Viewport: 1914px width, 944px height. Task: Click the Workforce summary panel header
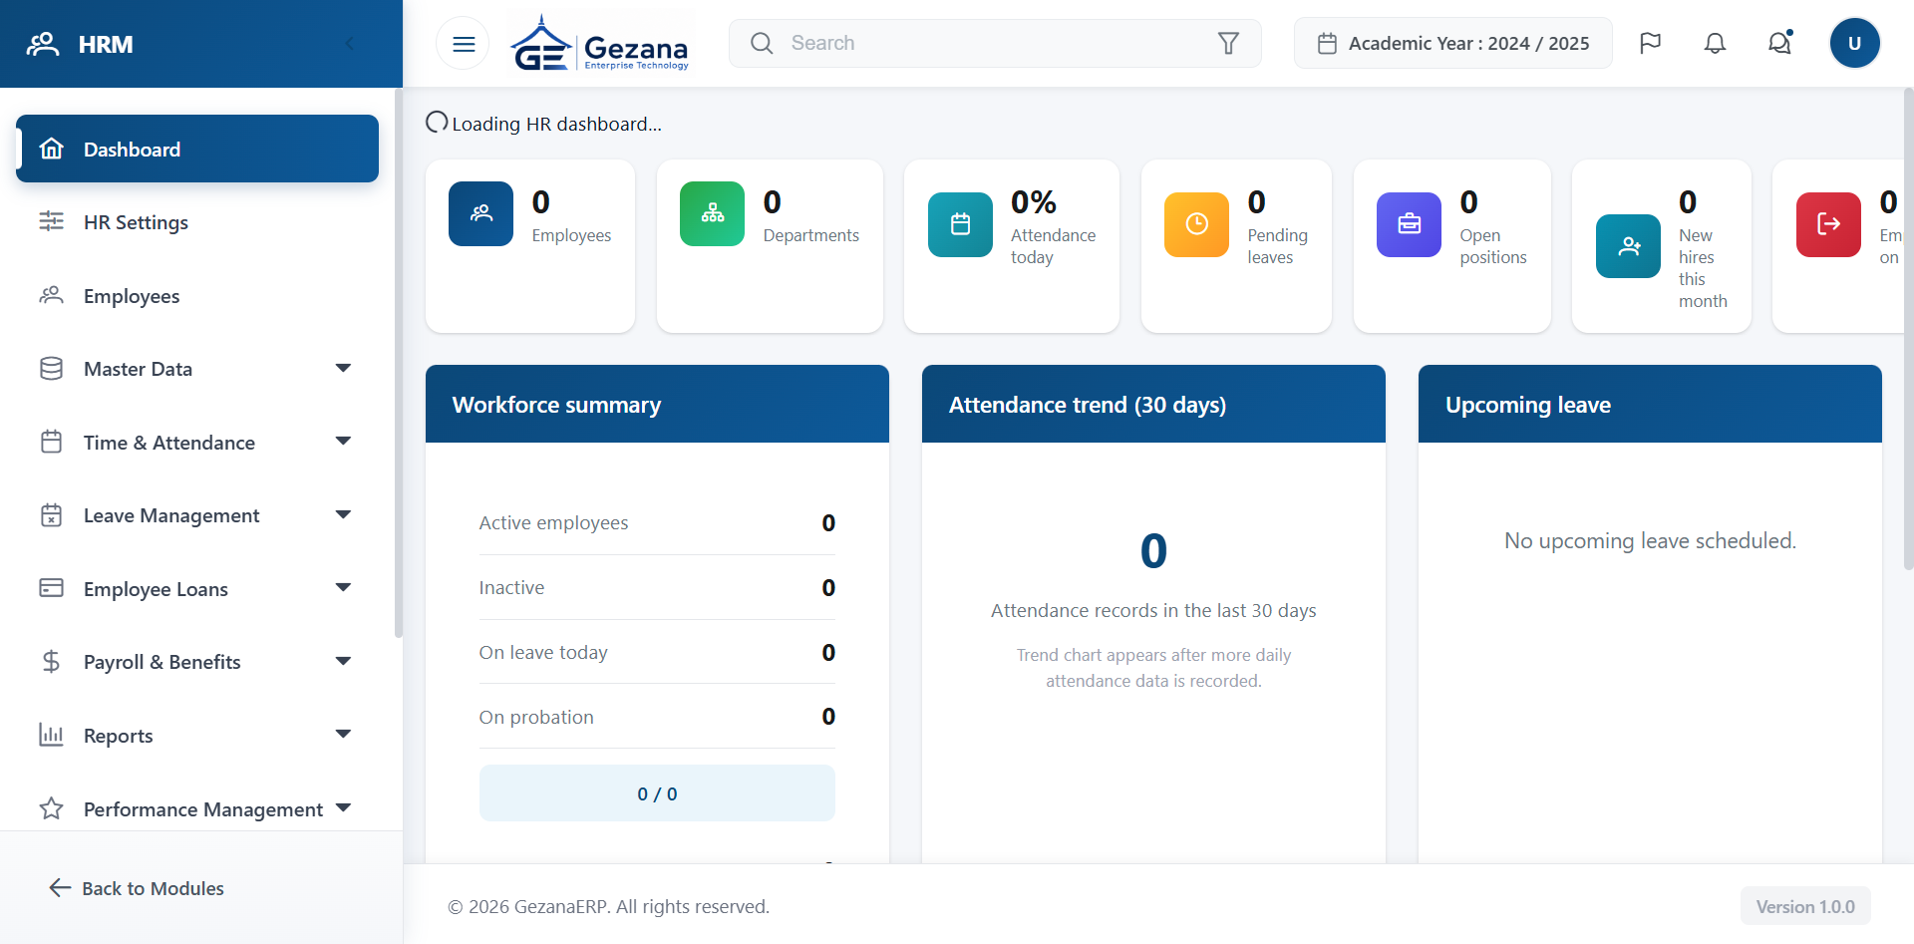[x=657, y=404]
